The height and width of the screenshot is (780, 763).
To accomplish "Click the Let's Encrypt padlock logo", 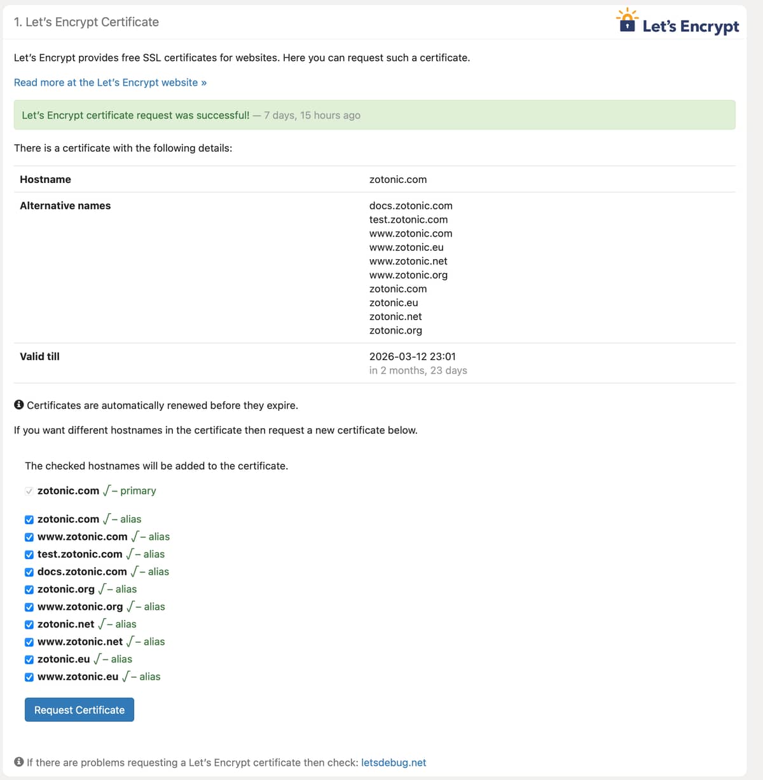I will (x=627, y=22).
